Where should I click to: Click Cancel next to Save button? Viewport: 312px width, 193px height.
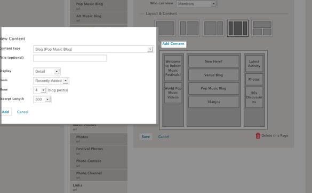tap(164, 136)
